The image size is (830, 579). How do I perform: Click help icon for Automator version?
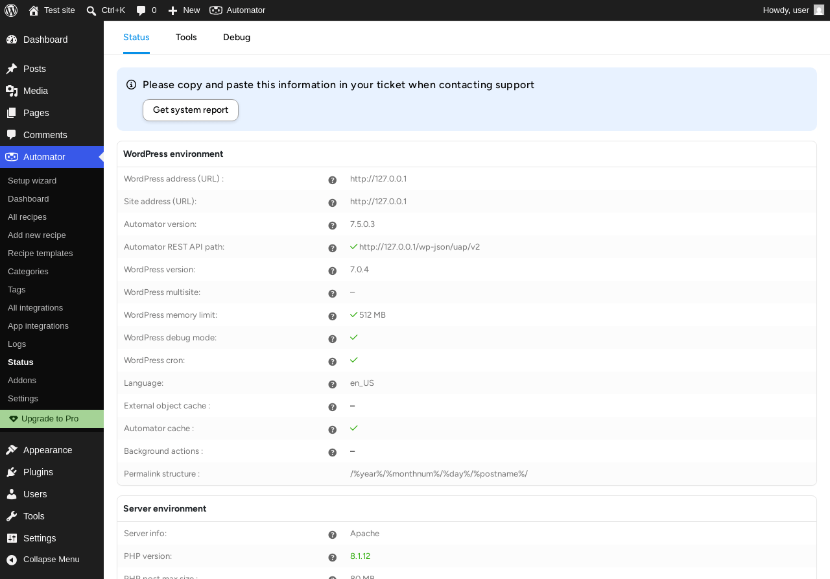(x=333, y=226)
